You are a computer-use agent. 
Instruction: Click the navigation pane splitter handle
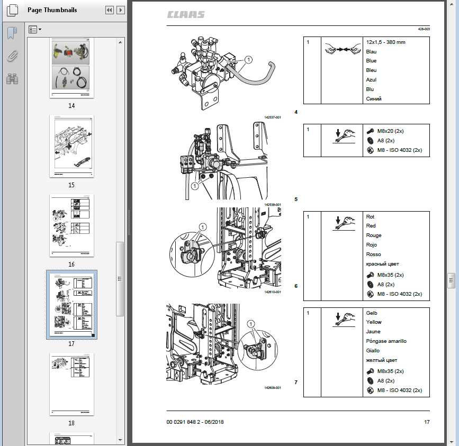tap(129, 223)
